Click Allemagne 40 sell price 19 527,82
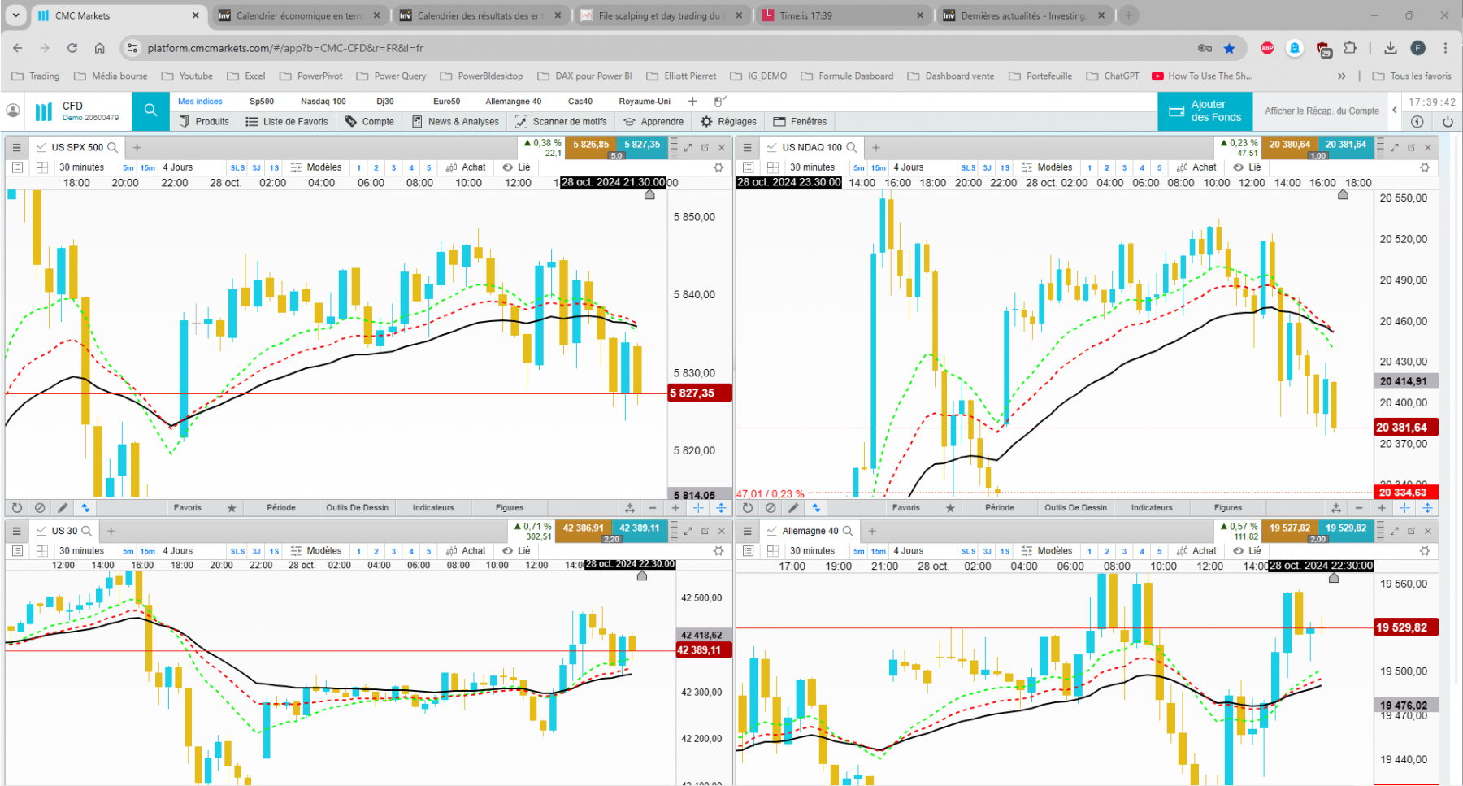 [1290, 530]
